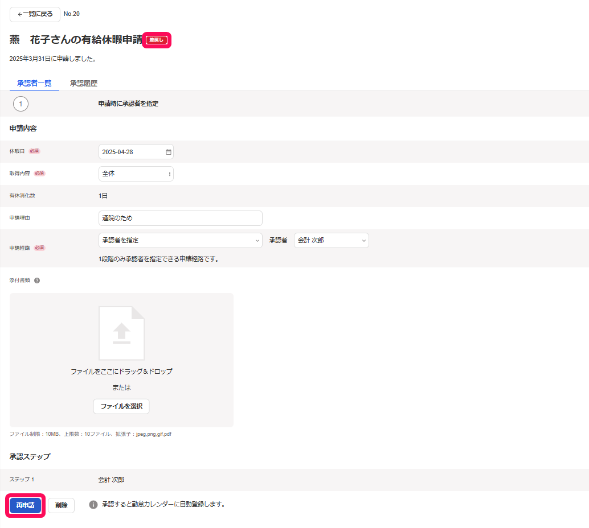The height and width of the screenshot is (528, 589).
Task: Click the 有休消化数 label
Action: tap(22, 196)
